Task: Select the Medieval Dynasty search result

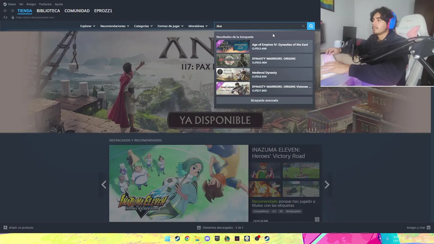Action: click(x=264, y=75)
